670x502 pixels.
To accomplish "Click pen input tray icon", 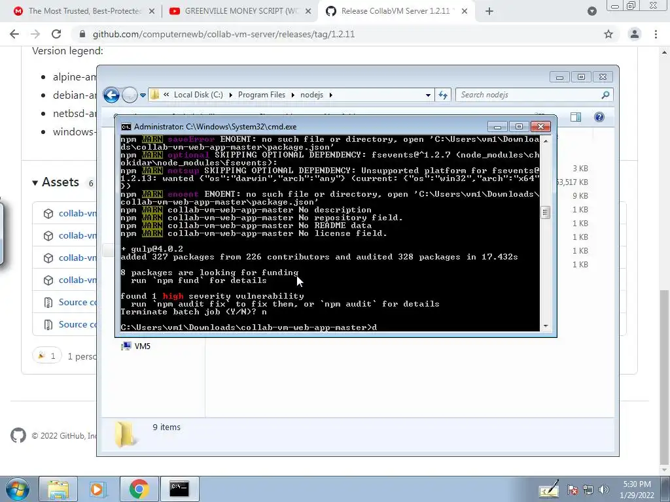I will (x=550, y=489).
